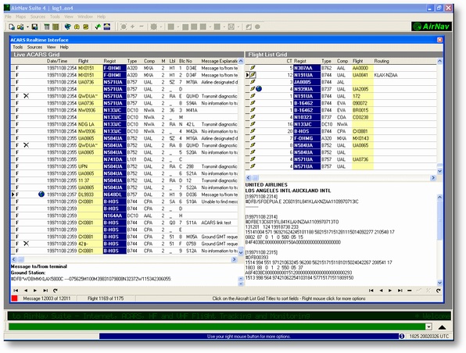Click the blue panel toolbar icon after checkmark

click(106, 27)
